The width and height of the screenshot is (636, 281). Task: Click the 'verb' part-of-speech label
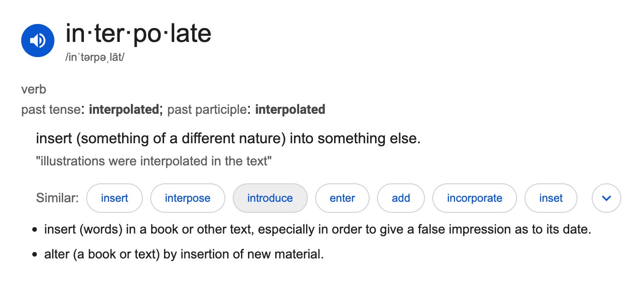34,89
